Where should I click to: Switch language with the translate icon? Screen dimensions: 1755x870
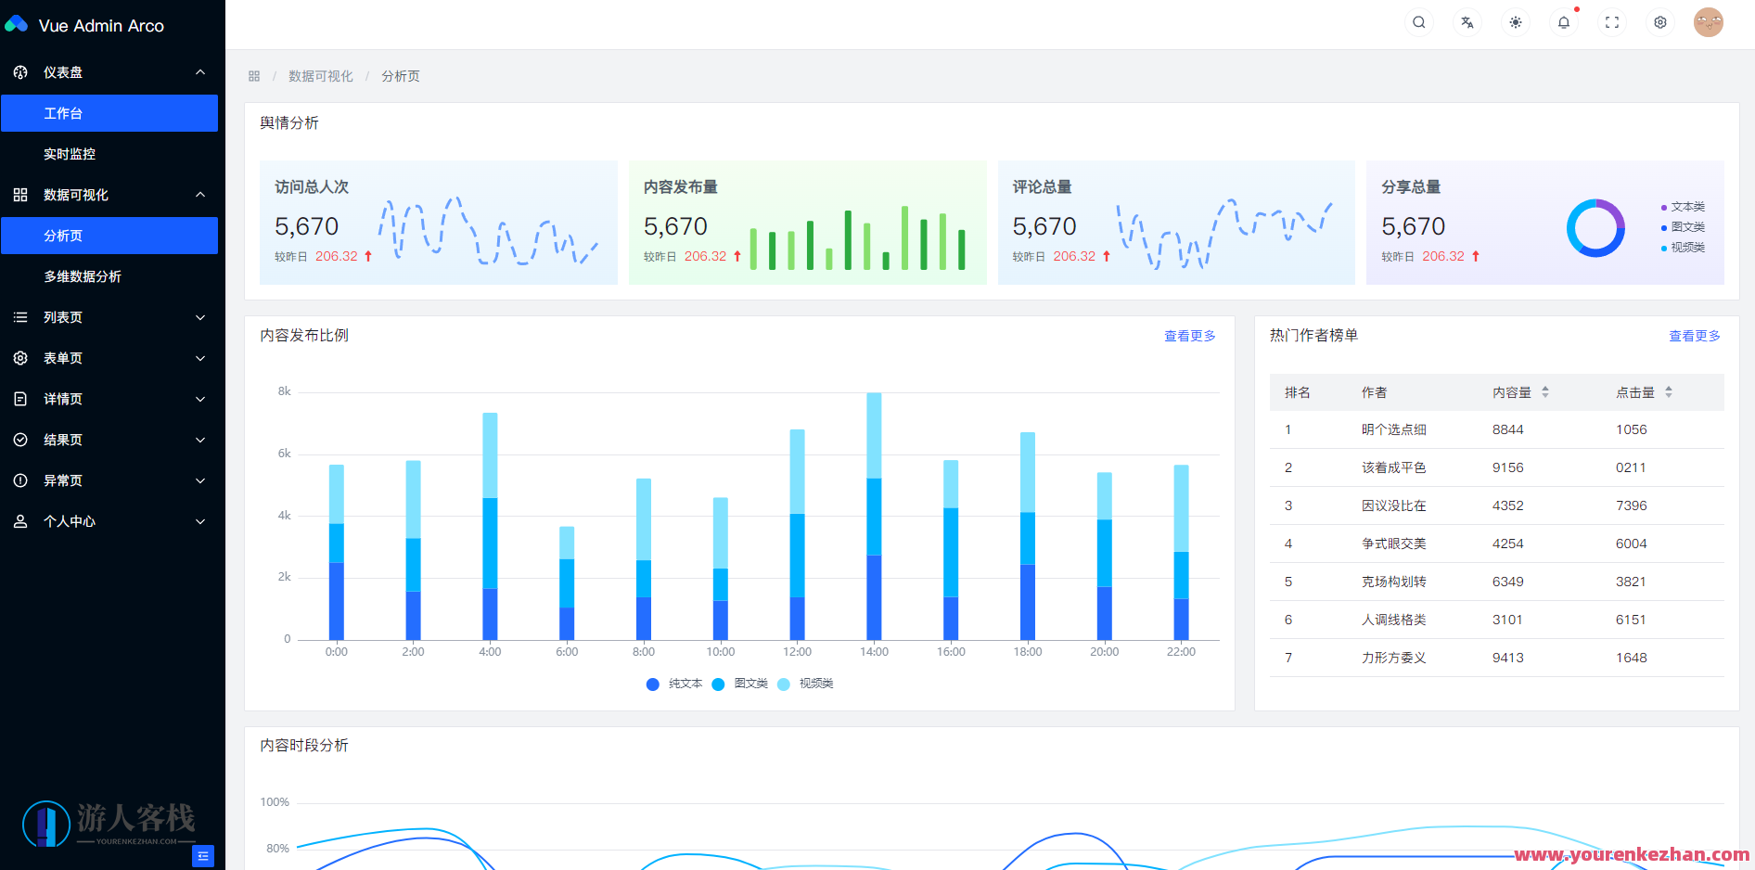pos(1467,21)
